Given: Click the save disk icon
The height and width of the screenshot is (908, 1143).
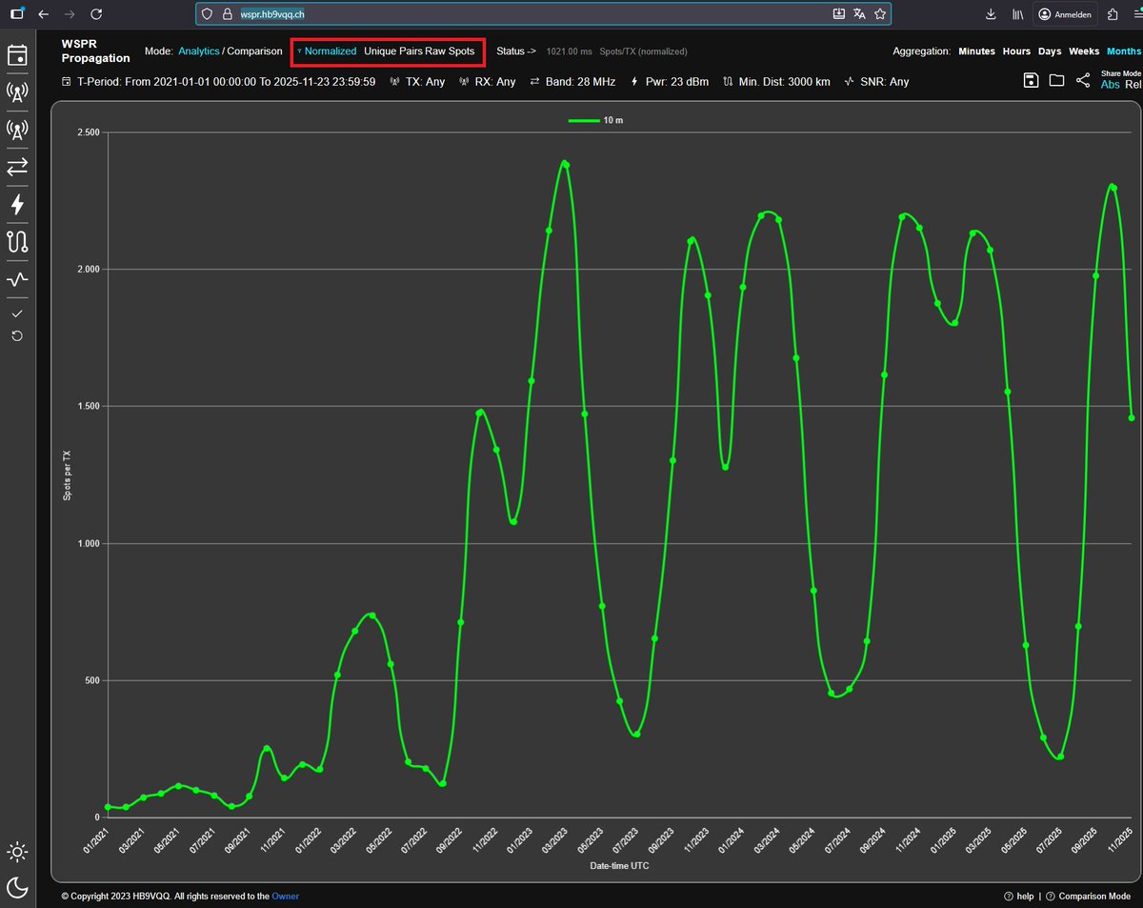Looking at the screenshot, I should point(1031,81).
